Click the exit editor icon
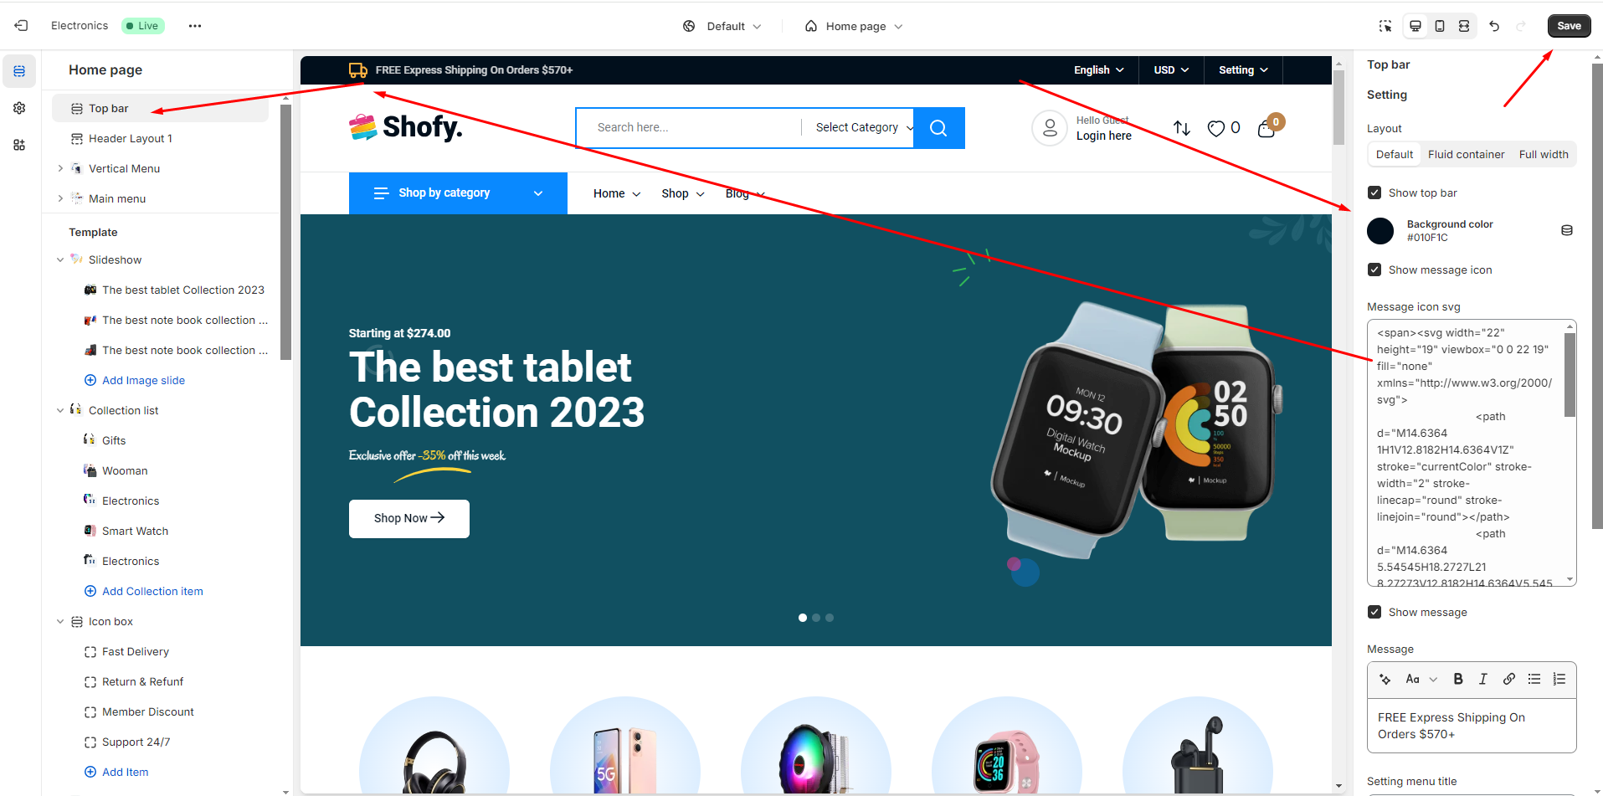 point(22,26)
